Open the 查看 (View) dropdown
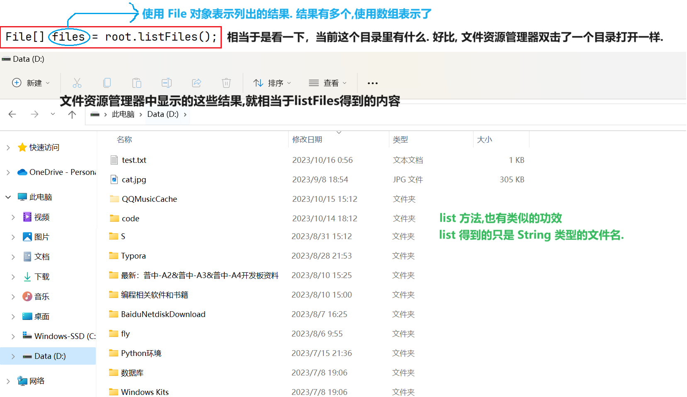 click(328, 83)
